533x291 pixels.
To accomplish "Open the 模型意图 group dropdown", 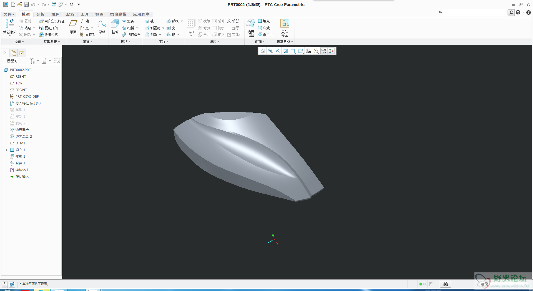I will click(x=285, y=42).
